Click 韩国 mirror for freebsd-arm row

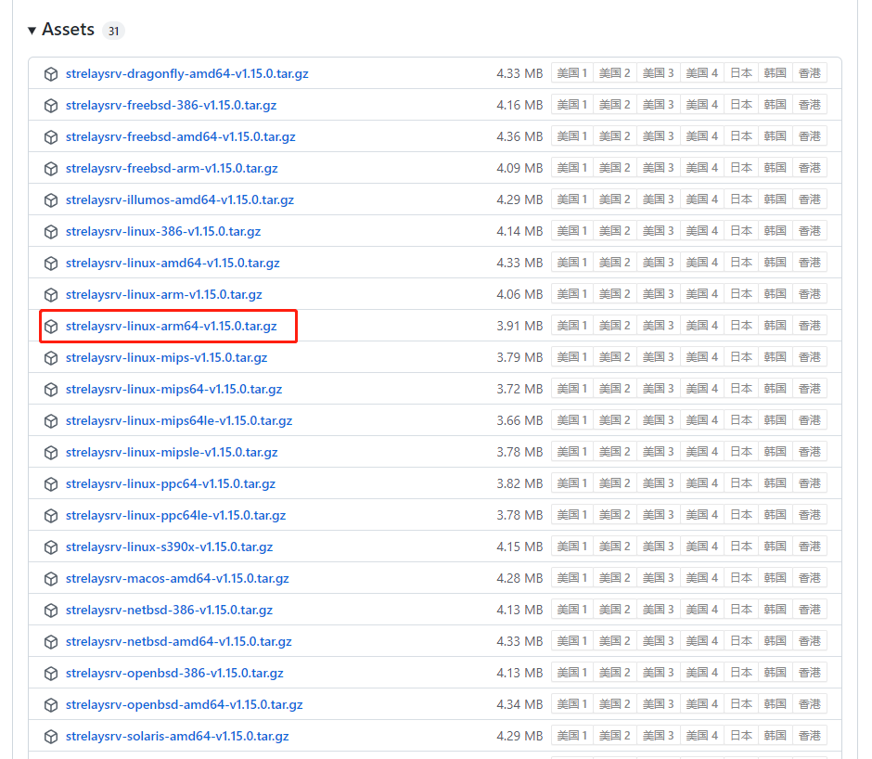tap(775, 168)
